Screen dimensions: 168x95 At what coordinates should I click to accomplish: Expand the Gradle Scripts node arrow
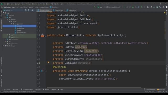3,46
